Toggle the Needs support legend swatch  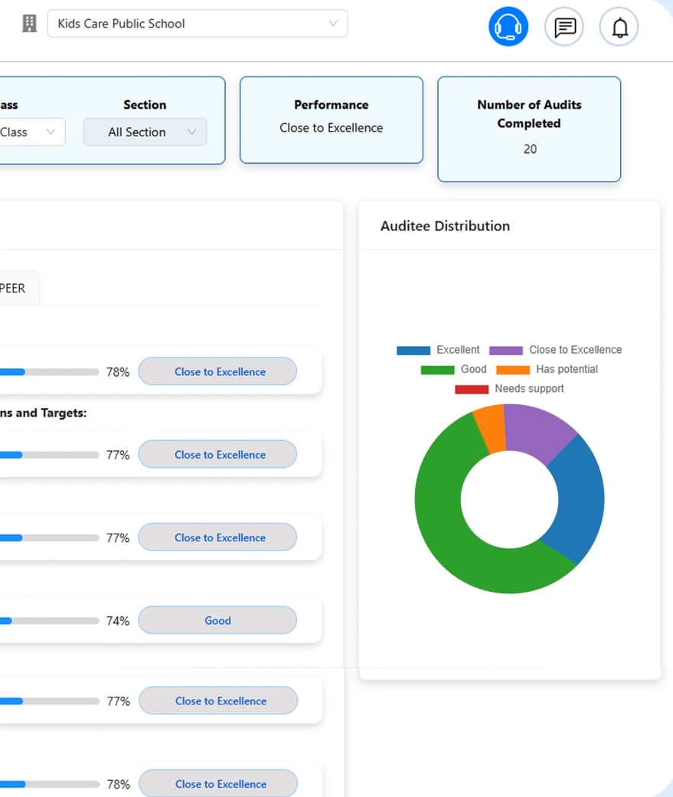(x=472, y=389)
